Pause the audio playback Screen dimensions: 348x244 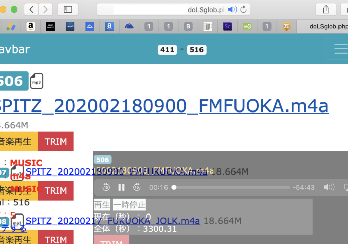[x=121, y=187]
